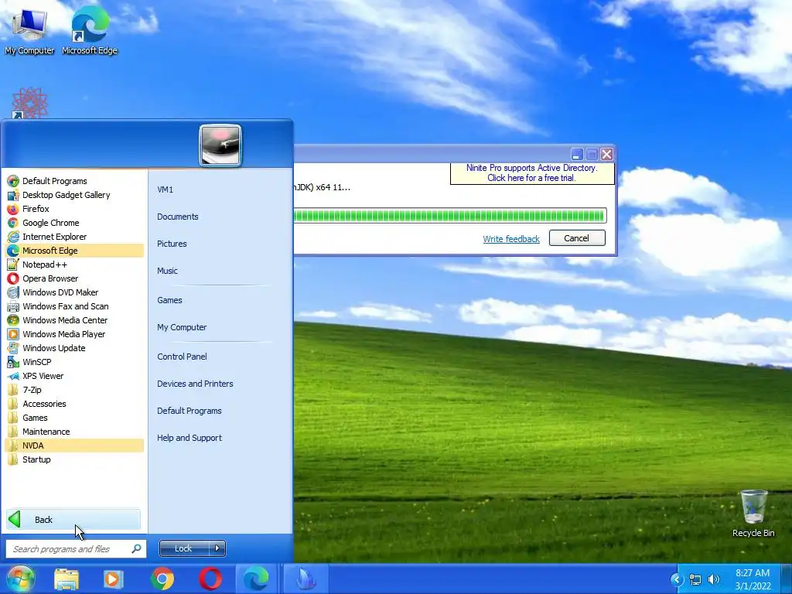This screenshot has width=792, height=594.
Task: Click the Start orb
Action: (20, 579)
